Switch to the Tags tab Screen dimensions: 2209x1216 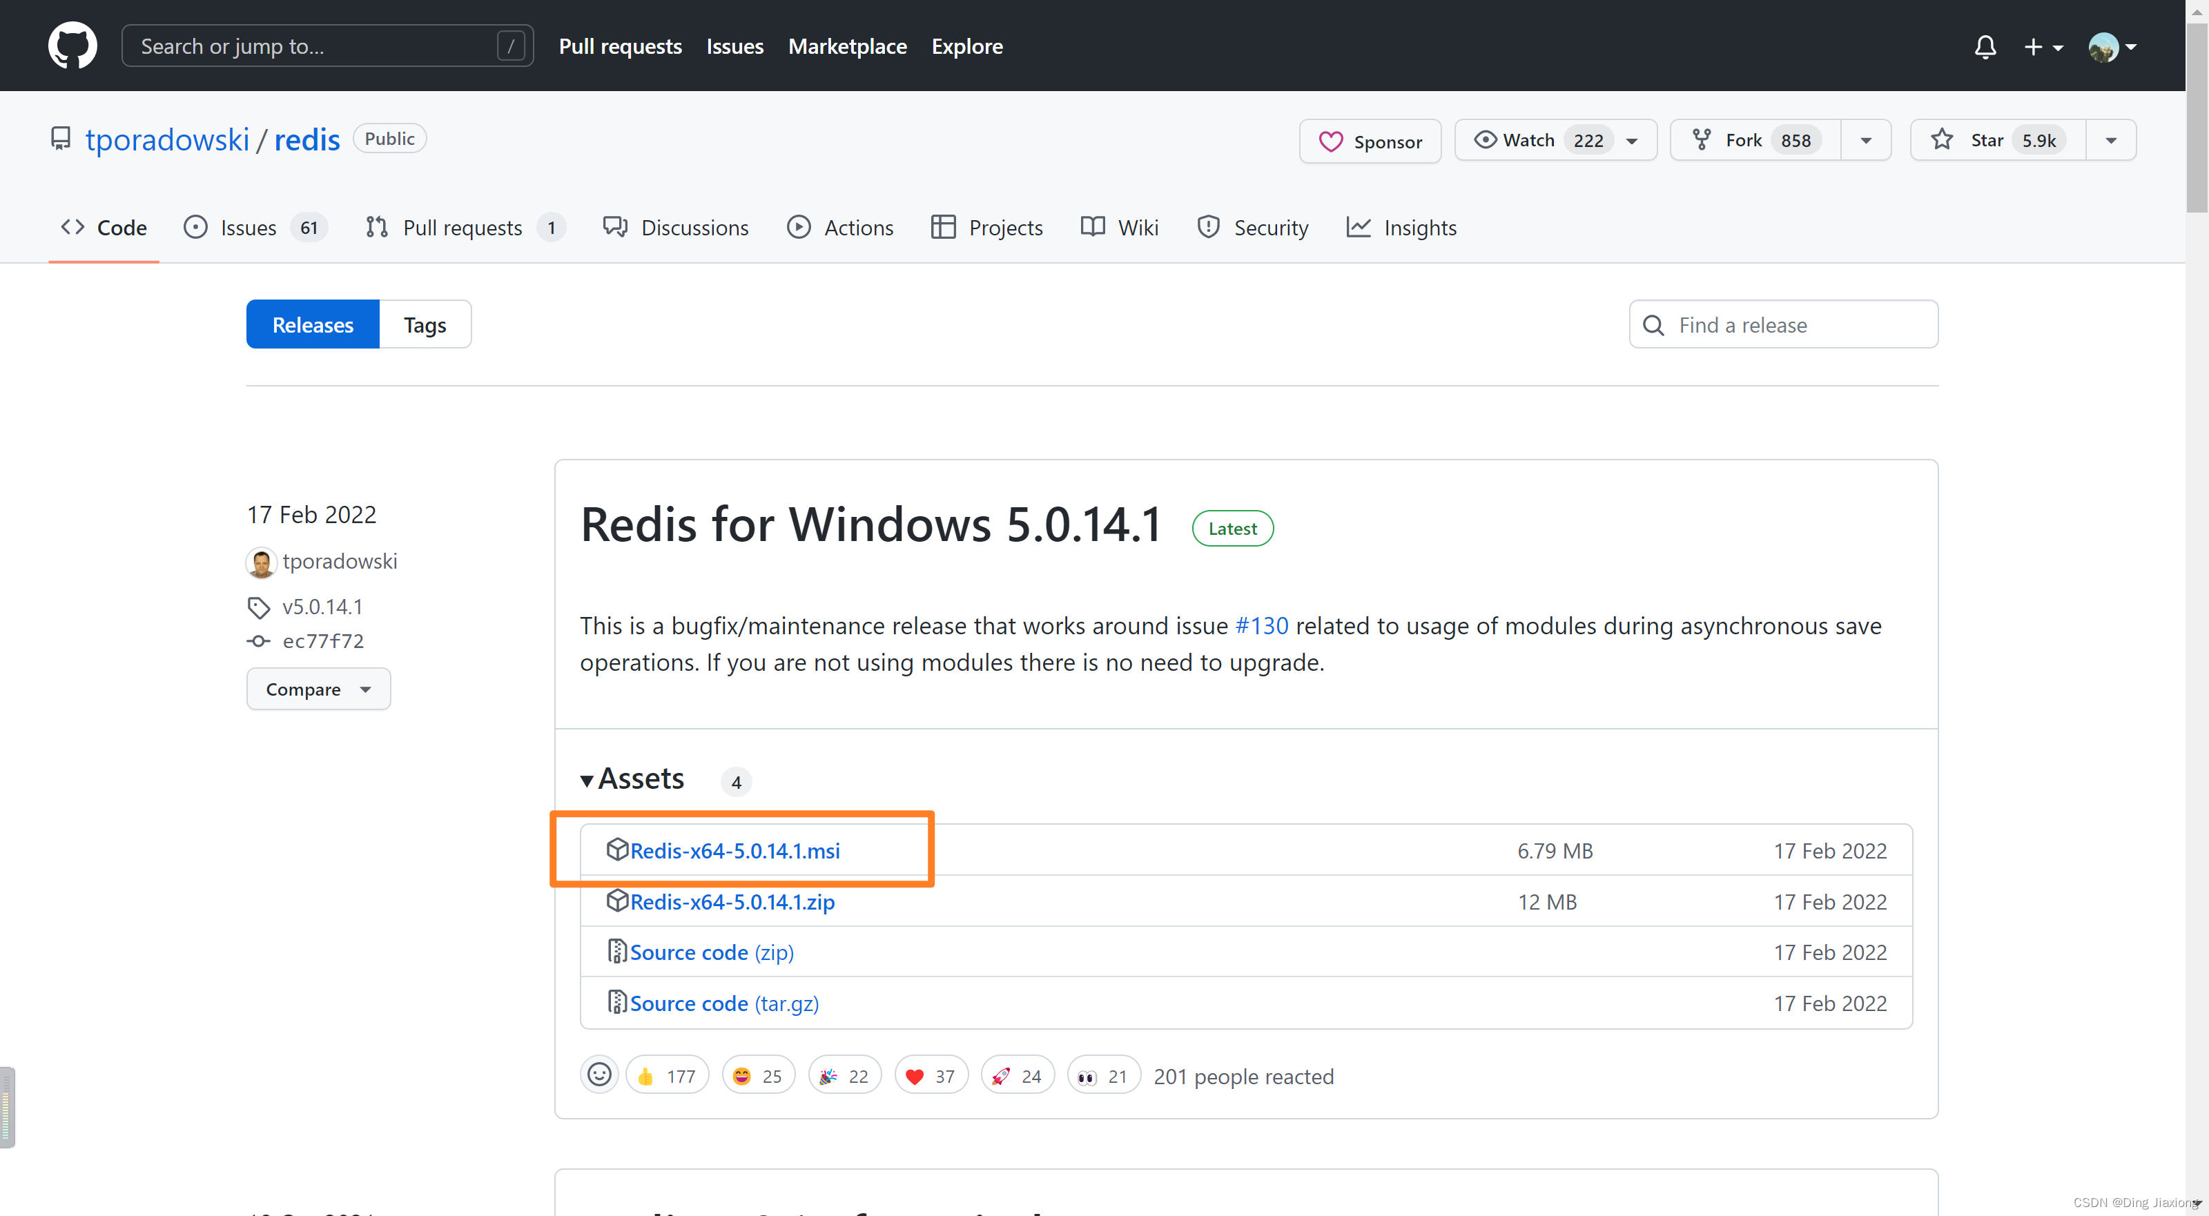[425, 324]
